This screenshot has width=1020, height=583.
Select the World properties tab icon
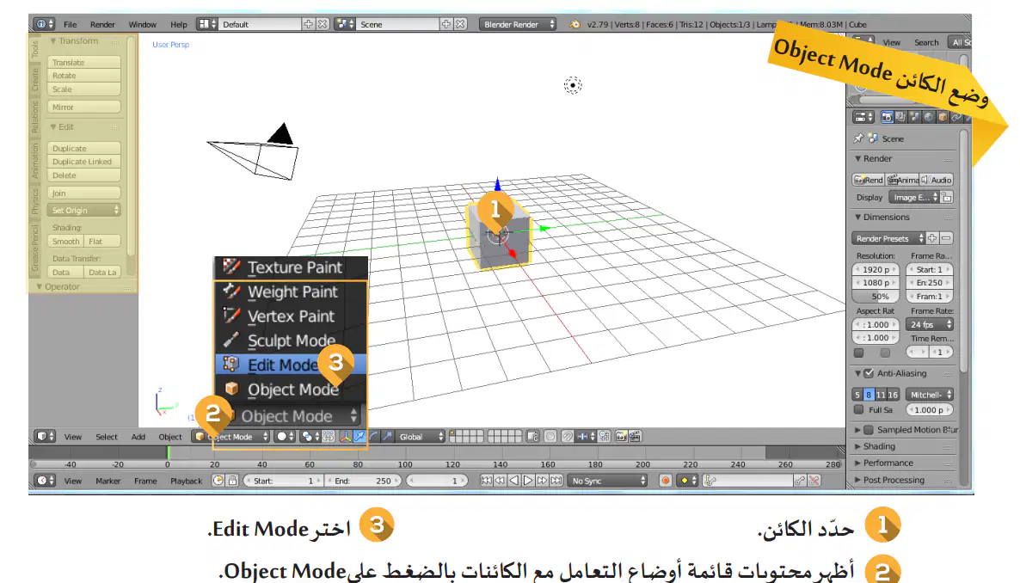point(929,117)
